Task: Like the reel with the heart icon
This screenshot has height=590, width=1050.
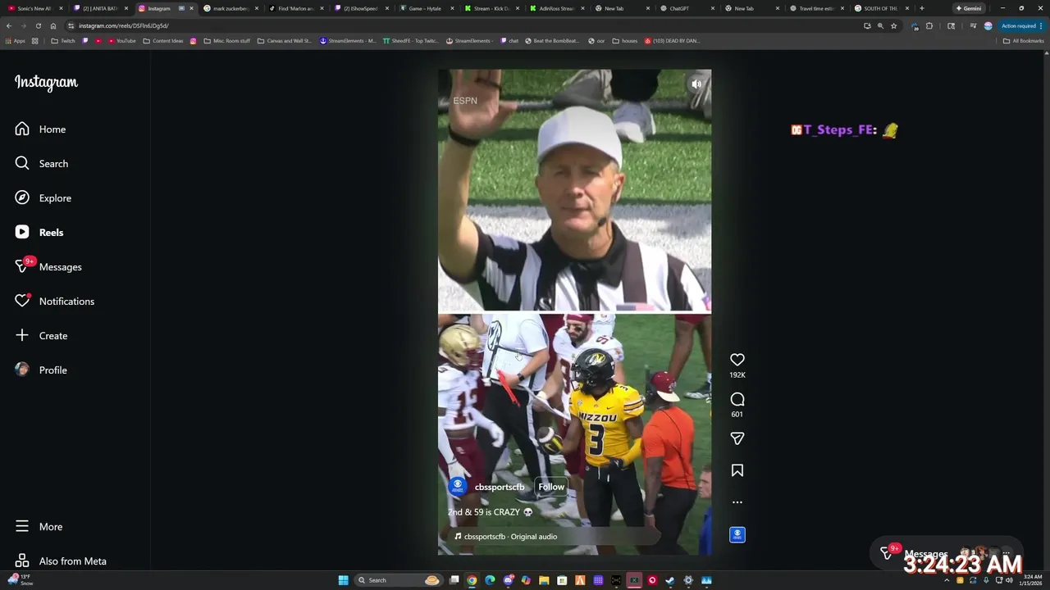Action: (x=737, y=360)
